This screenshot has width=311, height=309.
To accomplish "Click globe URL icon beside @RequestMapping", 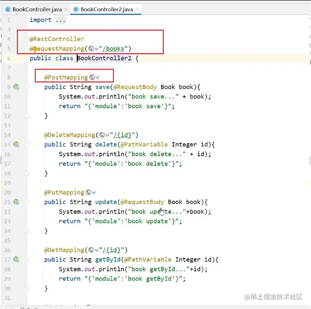I will tap(91, 49).
